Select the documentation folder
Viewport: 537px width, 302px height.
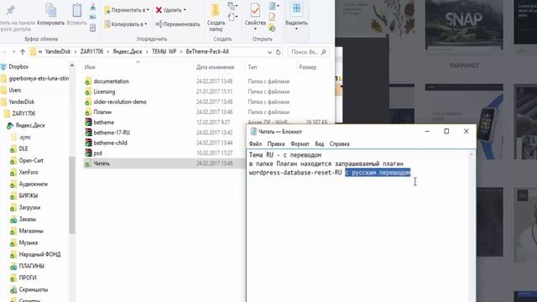pyautogui.click(x=112, y=81)
